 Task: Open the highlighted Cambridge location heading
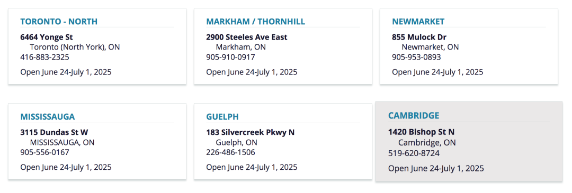(x=413, y=115)
